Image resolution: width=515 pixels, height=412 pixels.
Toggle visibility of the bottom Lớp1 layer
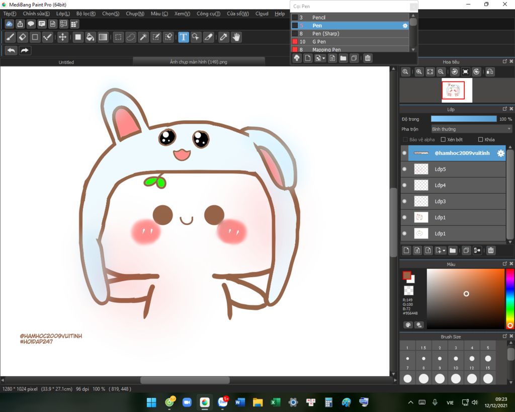tap(404, 233)
